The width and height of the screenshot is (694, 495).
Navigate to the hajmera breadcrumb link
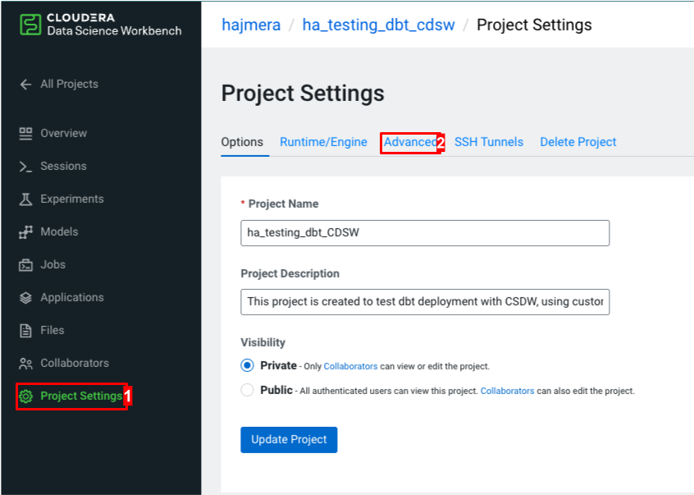pyautogui.click(x=251, y=25)
